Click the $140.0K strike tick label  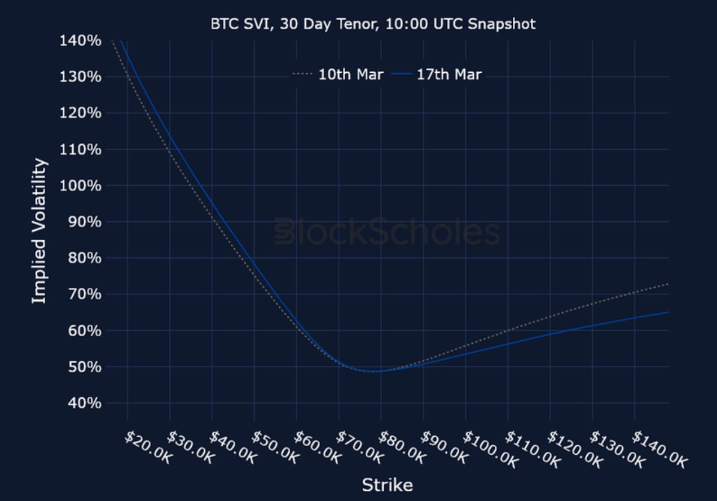[x=659, y=450]
